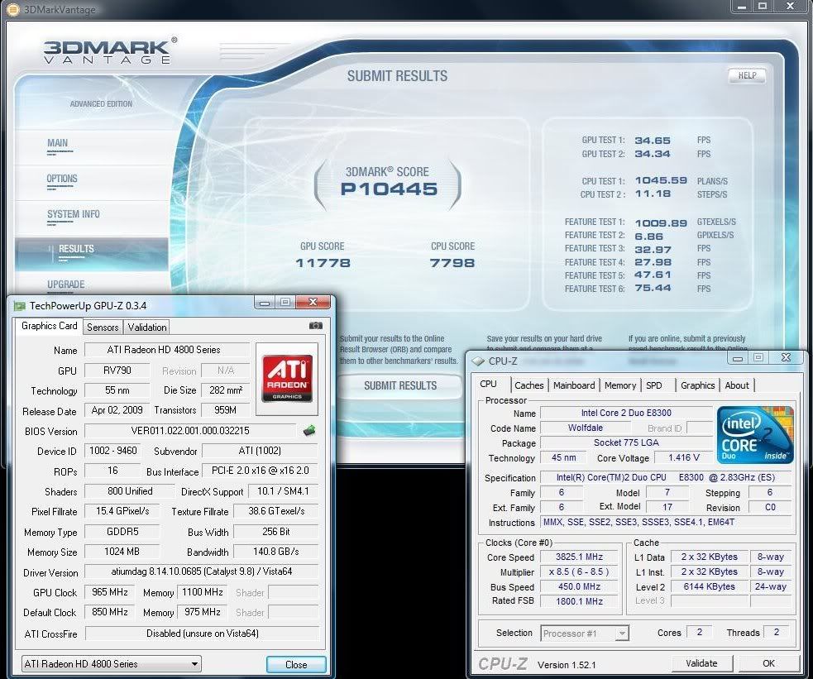Screen dimensions: 813x679
Task: Go to OPTIONS in 3DMark sidebar
Action: point(62,179)
